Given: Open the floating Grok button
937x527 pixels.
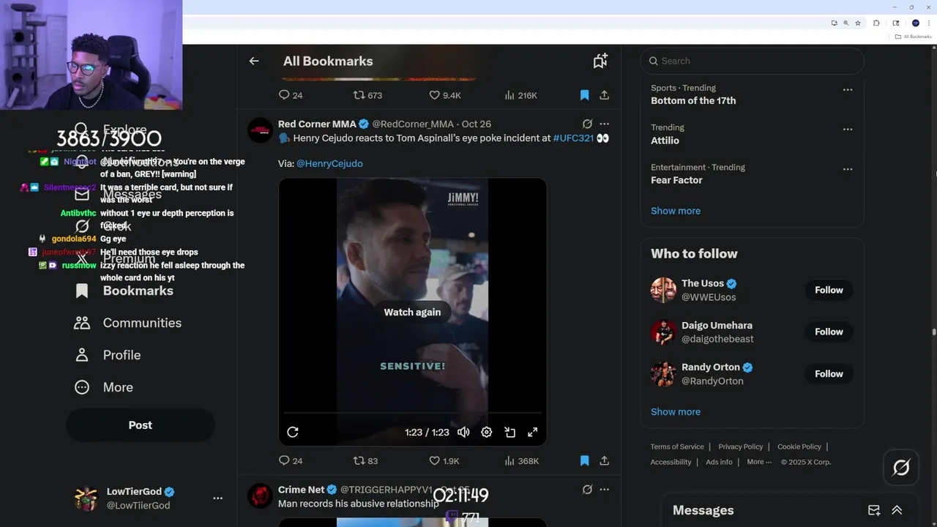Looking at the screenshot, I should click(901, 468).
